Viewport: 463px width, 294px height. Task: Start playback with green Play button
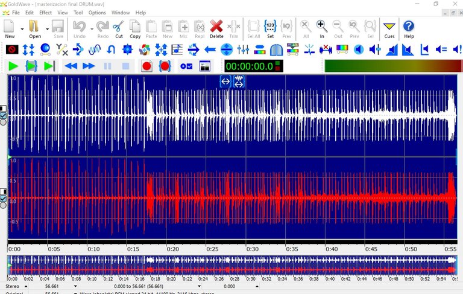point(13,66)
